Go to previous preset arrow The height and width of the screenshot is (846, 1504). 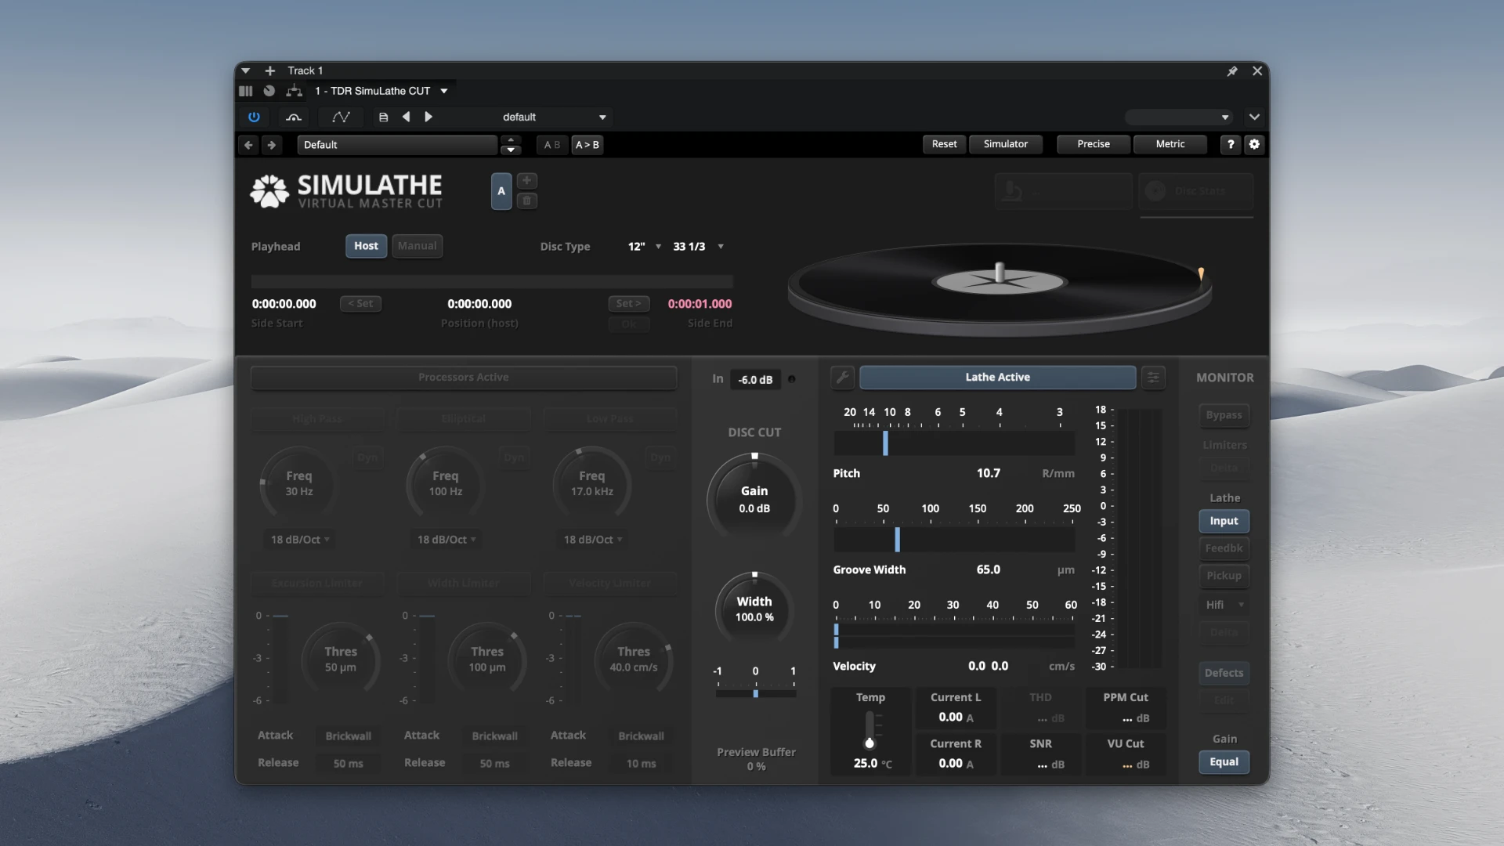tap(406, 117)
